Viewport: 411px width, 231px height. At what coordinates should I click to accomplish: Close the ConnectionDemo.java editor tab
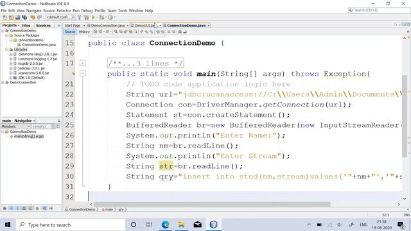(209, 26)
